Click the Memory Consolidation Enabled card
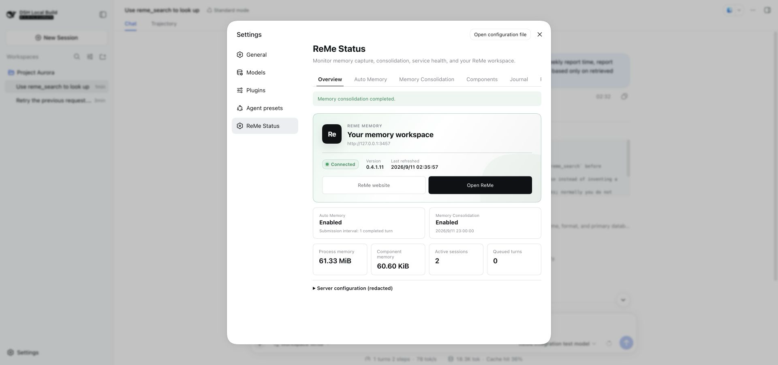This screenshot has height=365, width=778. pos(485,223)
